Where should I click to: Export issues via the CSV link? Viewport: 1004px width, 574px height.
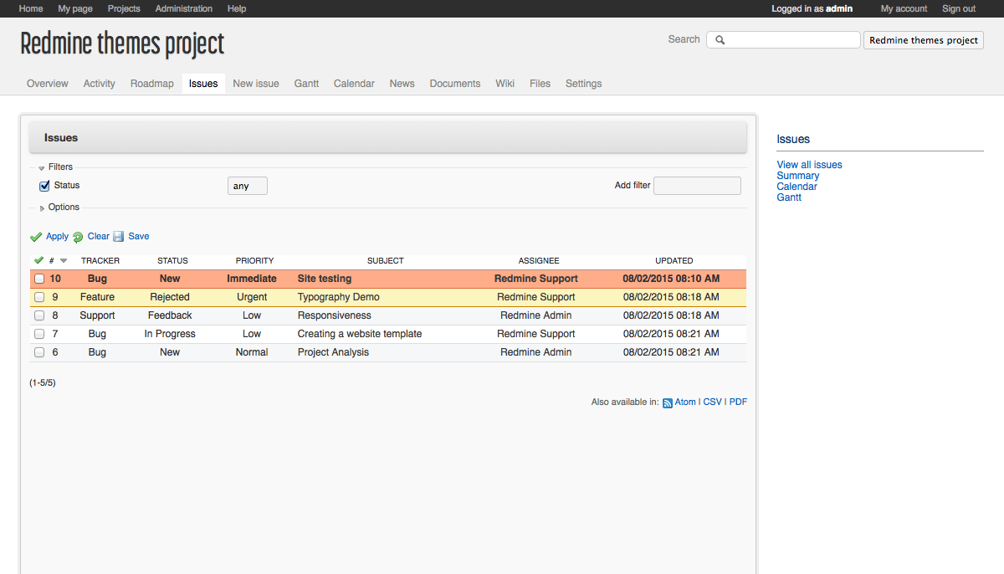[x=712, y=402]
